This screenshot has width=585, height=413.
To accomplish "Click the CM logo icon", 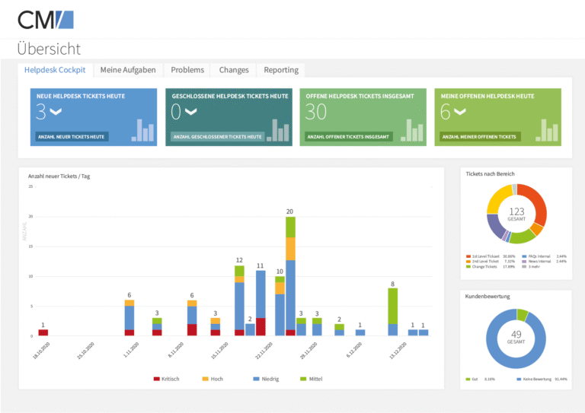I will [46, 20].
